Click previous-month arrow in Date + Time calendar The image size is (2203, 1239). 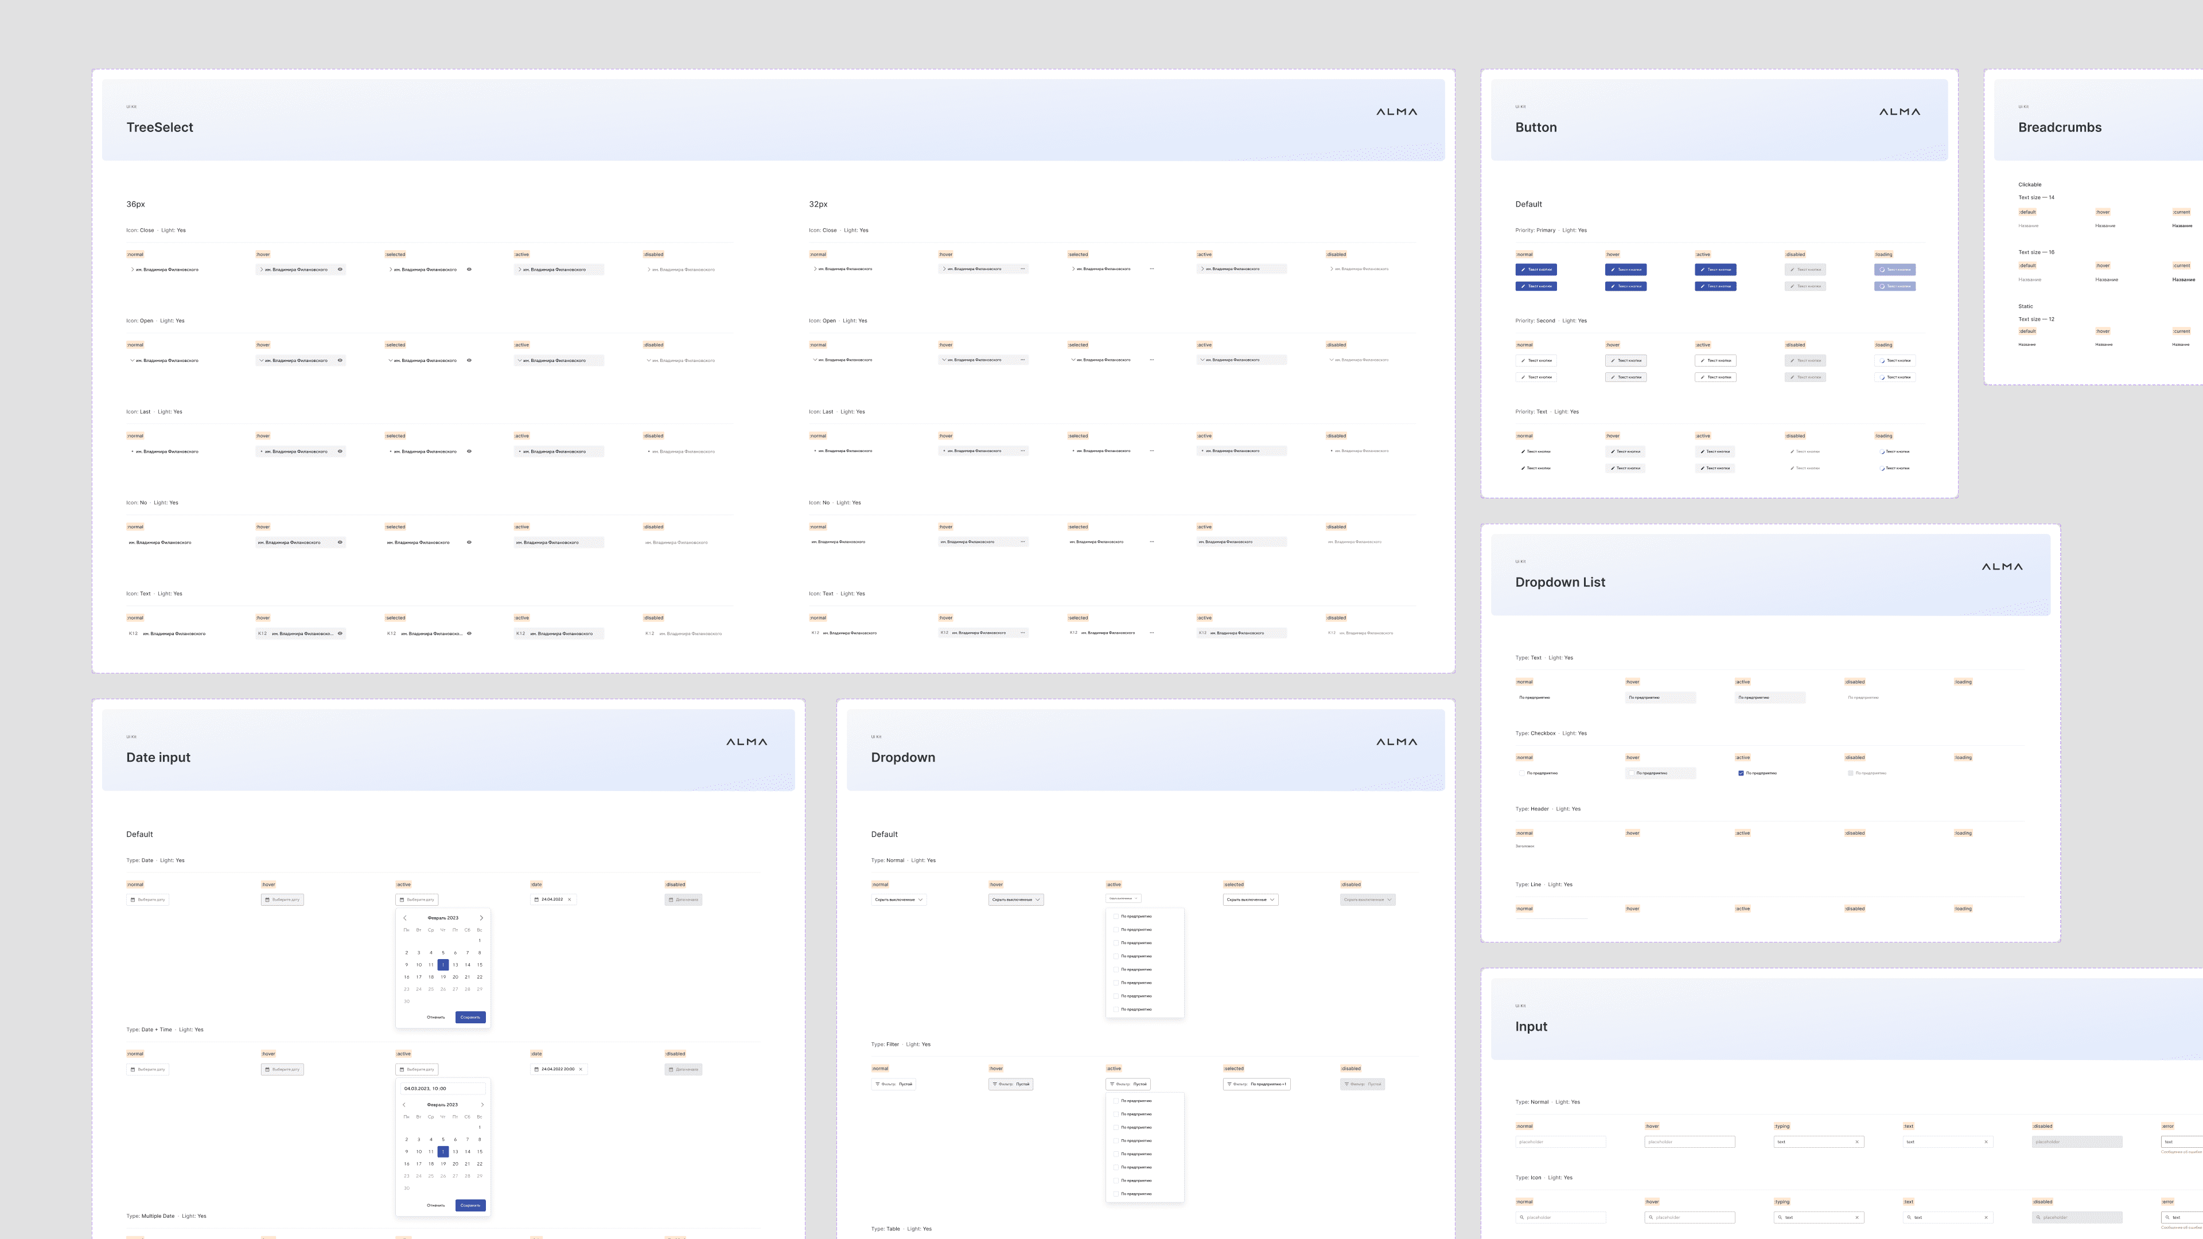404,1105
